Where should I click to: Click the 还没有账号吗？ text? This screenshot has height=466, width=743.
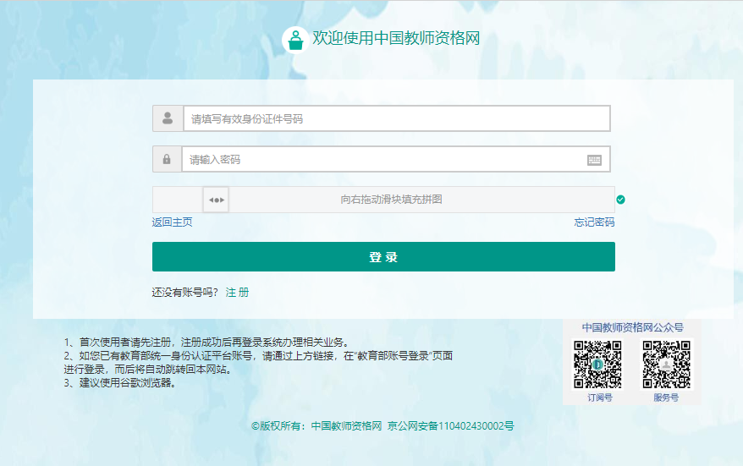click(x=185, y=292)
